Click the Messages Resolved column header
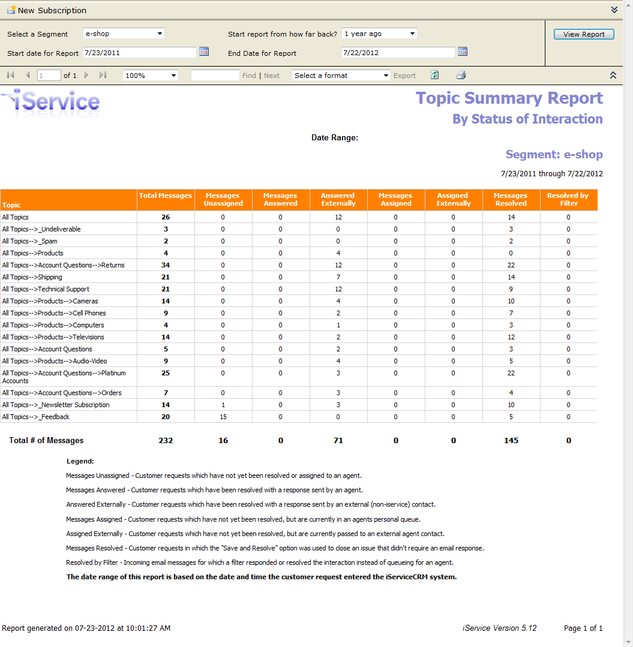633x647 pixels. (x=511, y=200)
